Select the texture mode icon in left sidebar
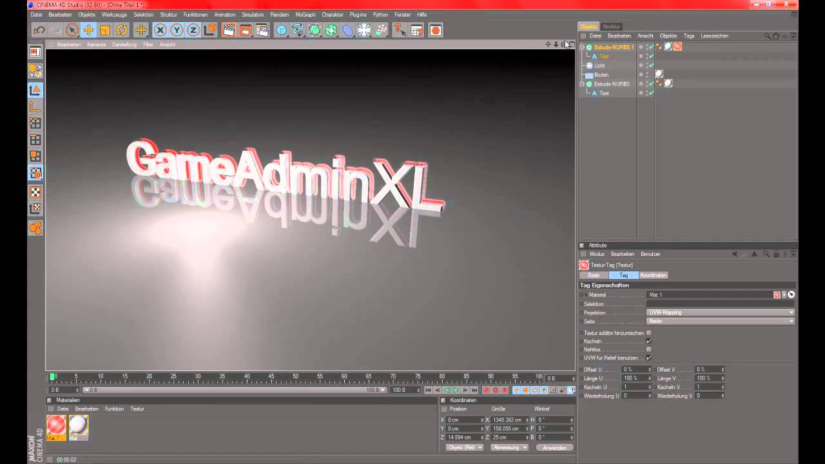Screen dimensions: 825x464 35,191
